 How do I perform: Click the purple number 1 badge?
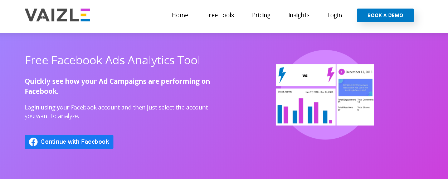pyautogui.click(x=341, y=72)
